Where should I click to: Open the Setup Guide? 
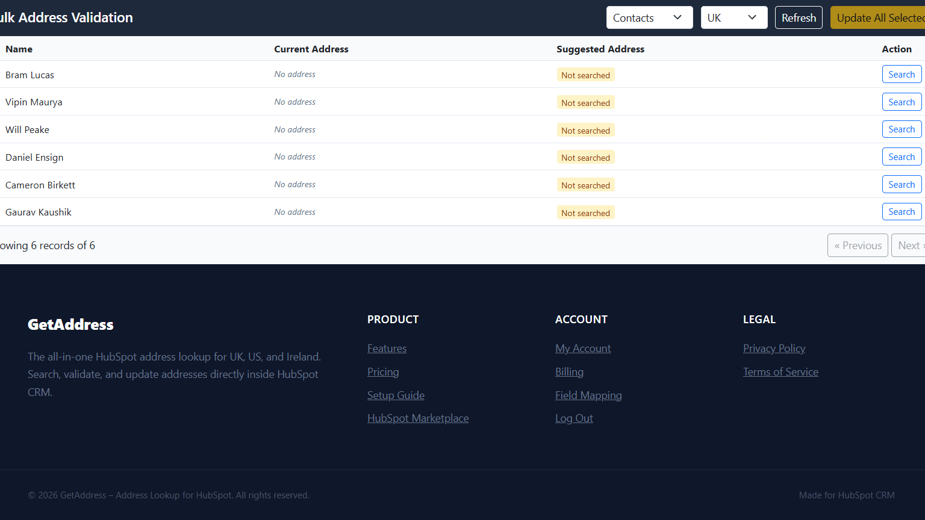pyautogui.click(x=396, y=395)
